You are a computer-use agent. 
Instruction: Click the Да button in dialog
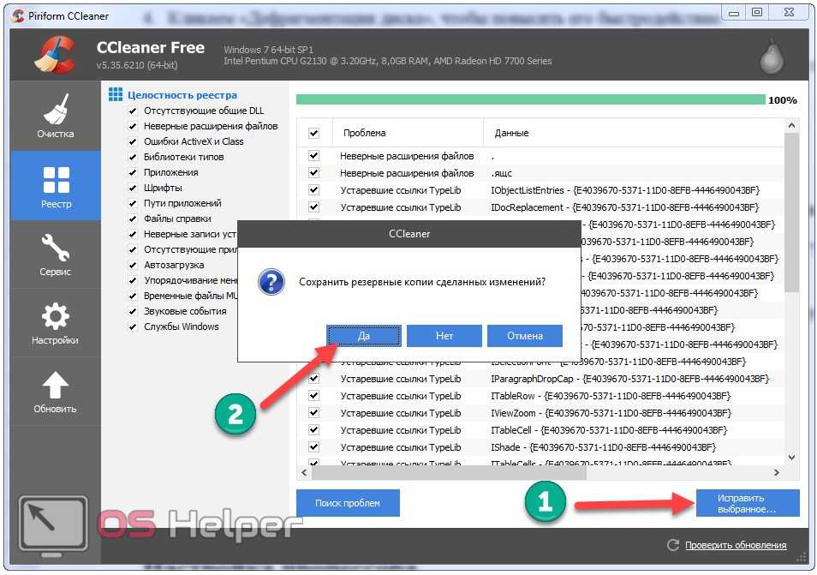click(364, 336)
